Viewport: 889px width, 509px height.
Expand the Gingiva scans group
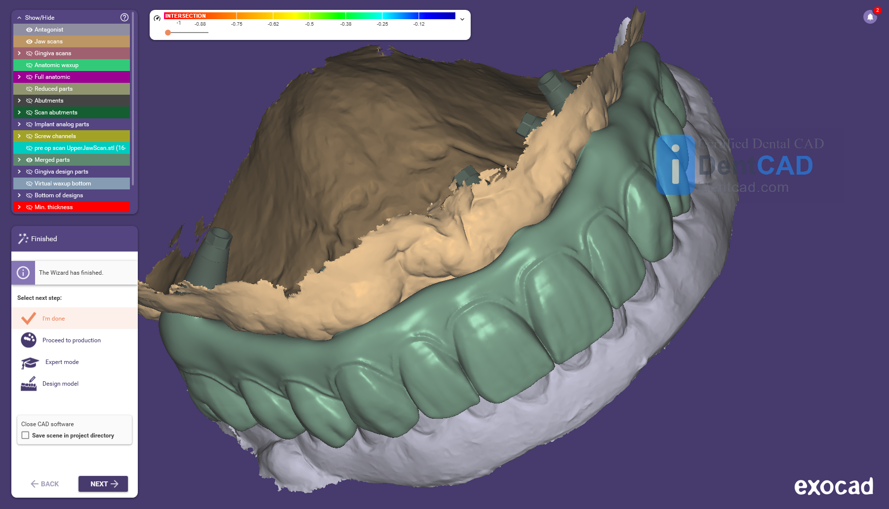point(19,53)
